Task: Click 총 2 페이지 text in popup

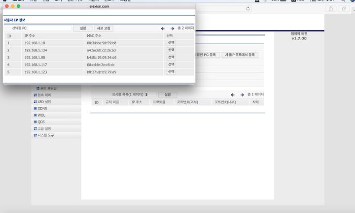Action: coord(186,28)
